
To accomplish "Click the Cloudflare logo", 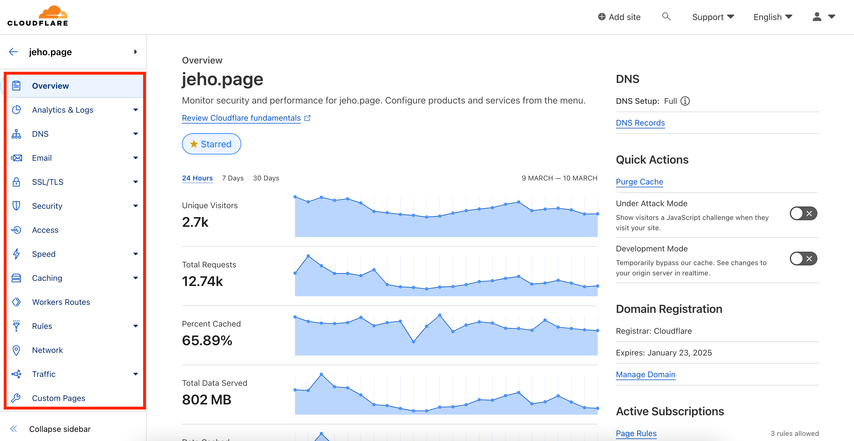I will coord(37,16).
